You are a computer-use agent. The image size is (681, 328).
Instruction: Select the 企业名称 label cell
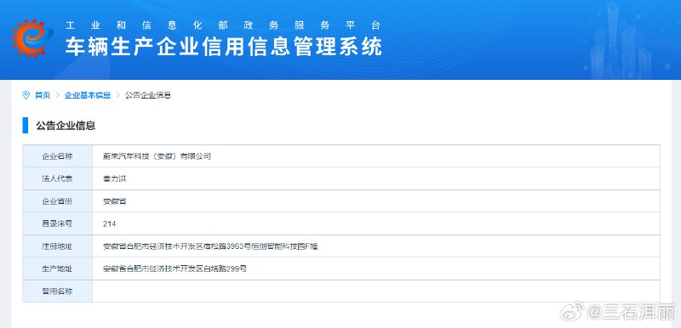(x=57, y=156)
